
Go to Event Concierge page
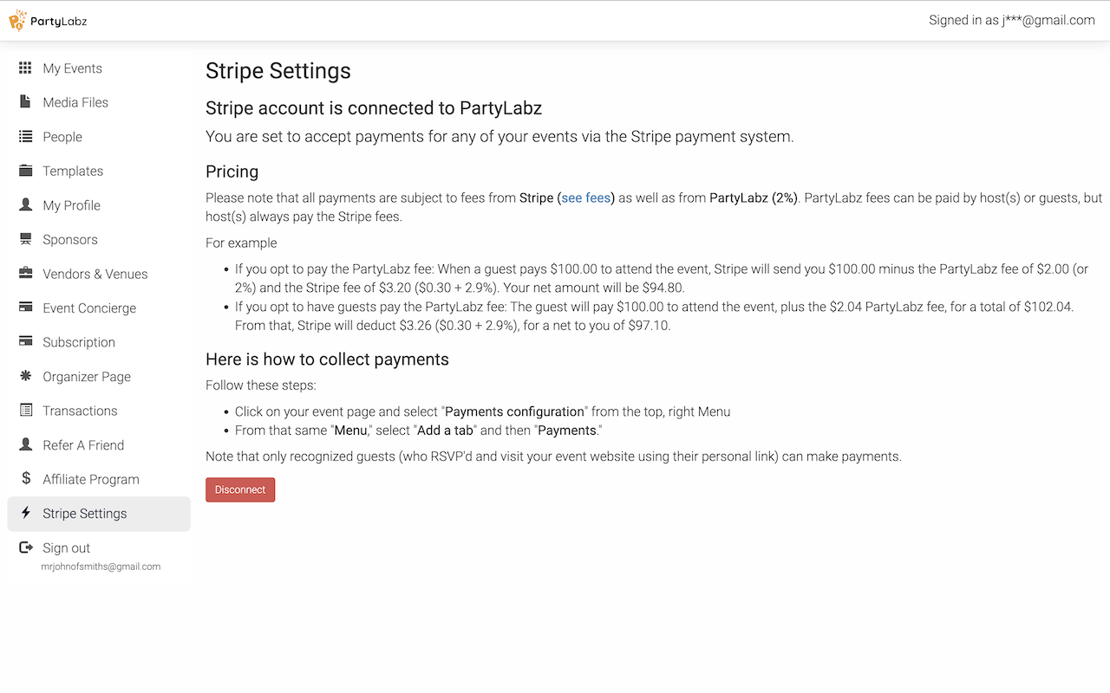[89, 308]
